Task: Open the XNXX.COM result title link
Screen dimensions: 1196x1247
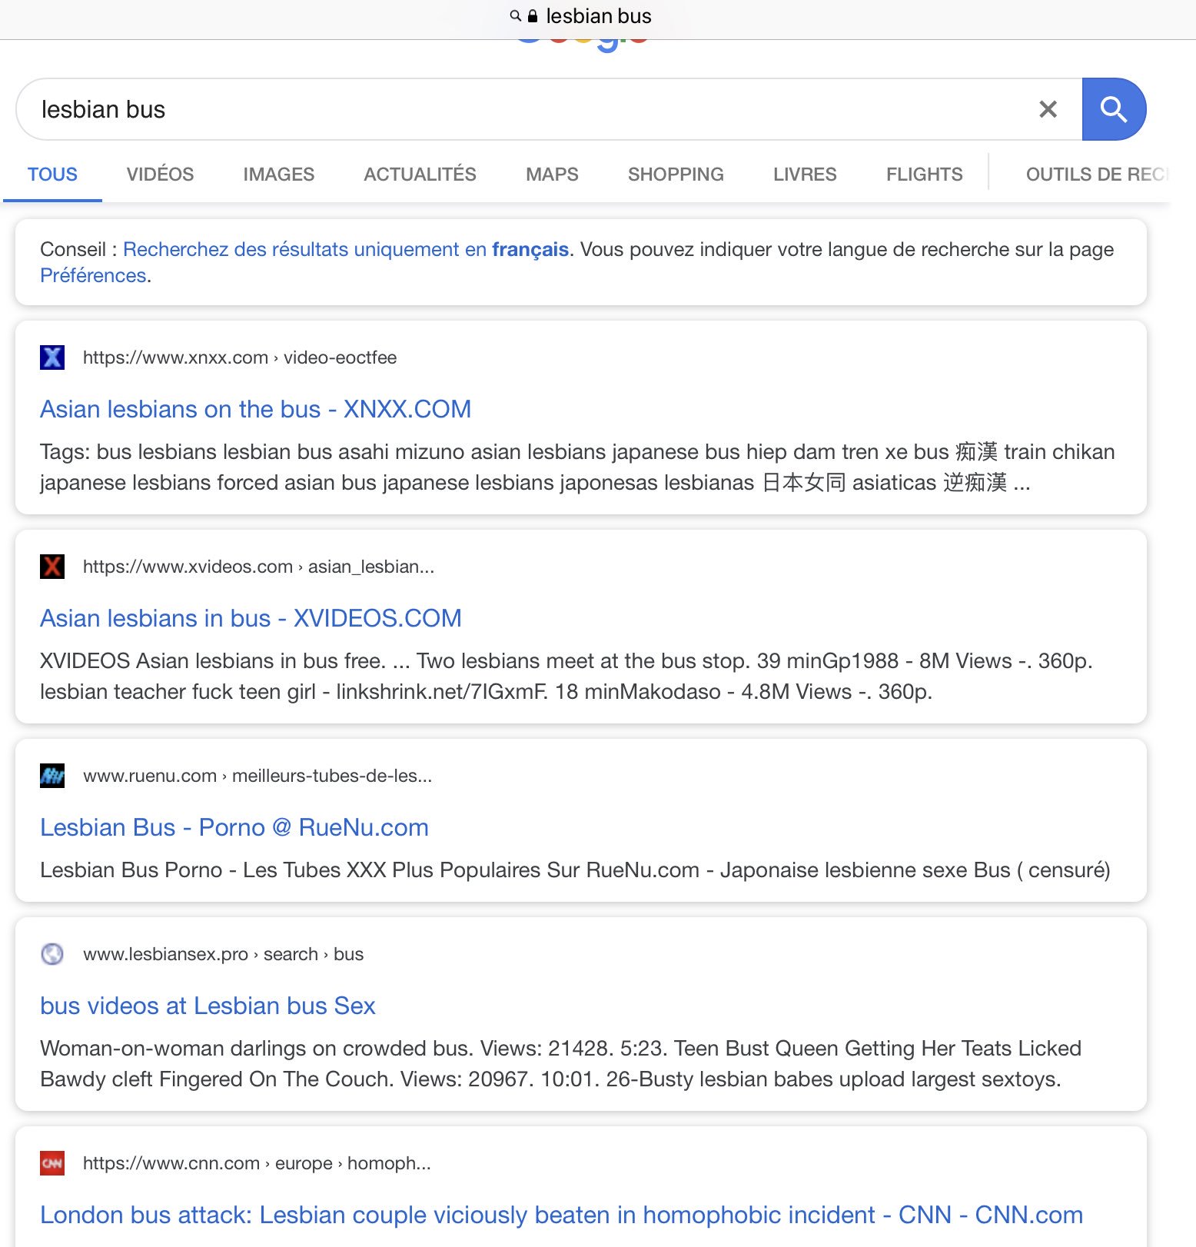Action: pos(255,409)
